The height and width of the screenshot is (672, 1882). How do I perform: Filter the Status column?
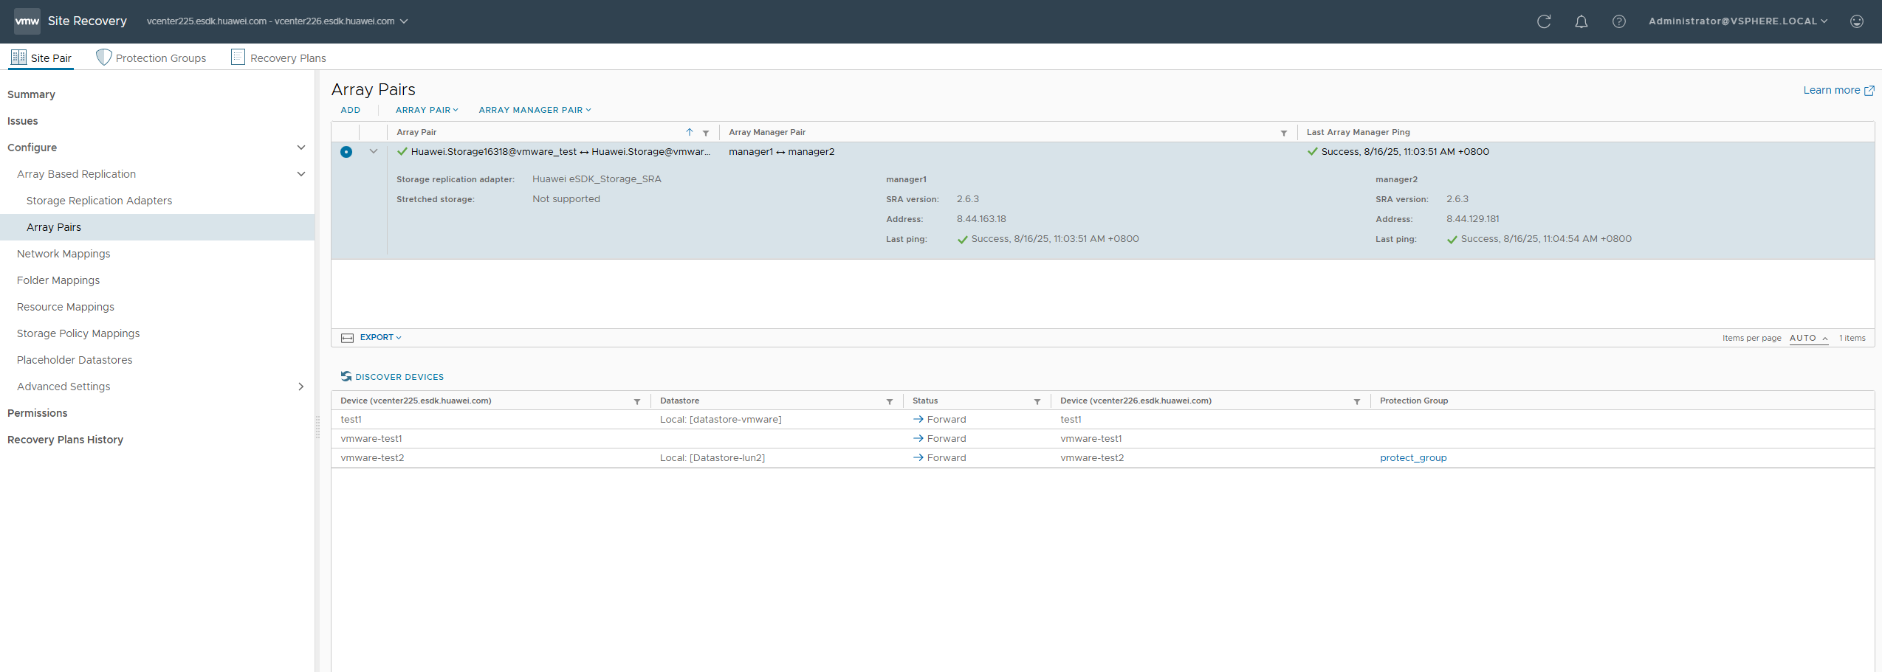(x=1037, y=401)
